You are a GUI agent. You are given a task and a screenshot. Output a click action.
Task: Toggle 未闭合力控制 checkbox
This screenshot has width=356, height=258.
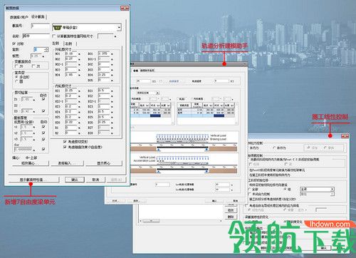point(249,194)
